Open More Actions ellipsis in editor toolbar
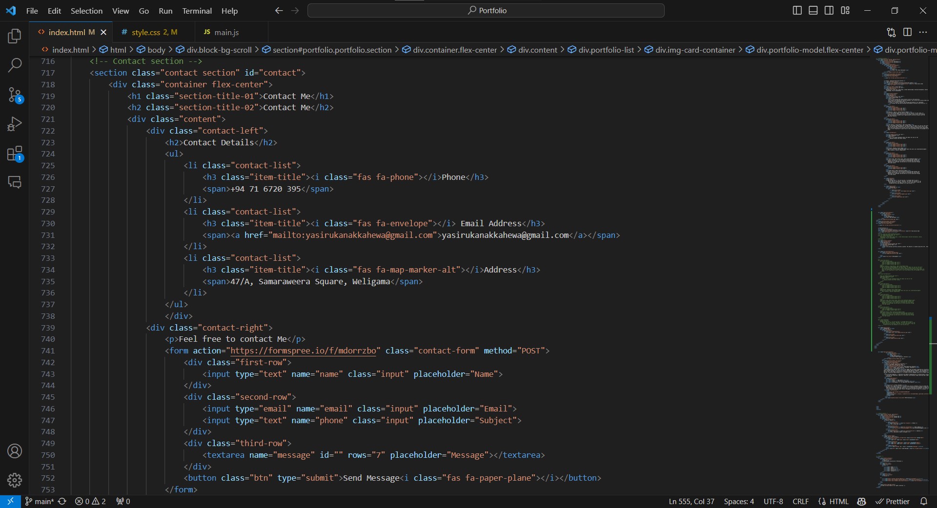This screenshot has height=508, width=937. coord(923,32)
